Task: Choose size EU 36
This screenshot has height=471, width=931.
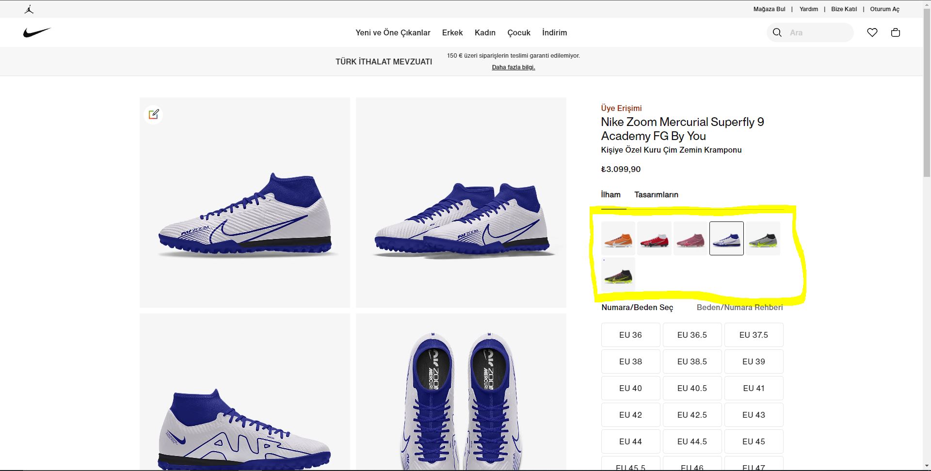Action: (x=630, y=335)
